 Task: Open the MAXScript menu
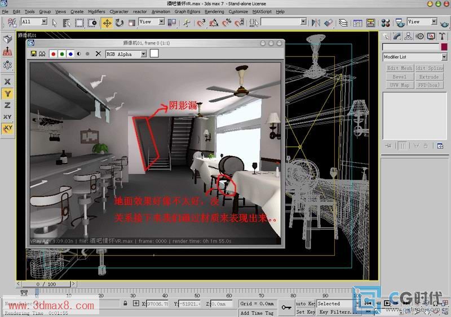coord(262,11)
